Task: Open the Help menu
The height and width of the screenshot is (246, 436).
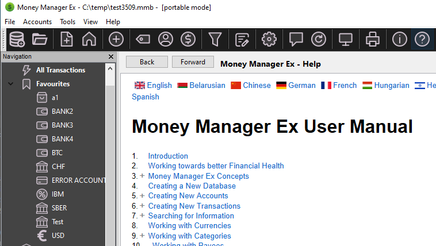Action: [x=113, y=22]
